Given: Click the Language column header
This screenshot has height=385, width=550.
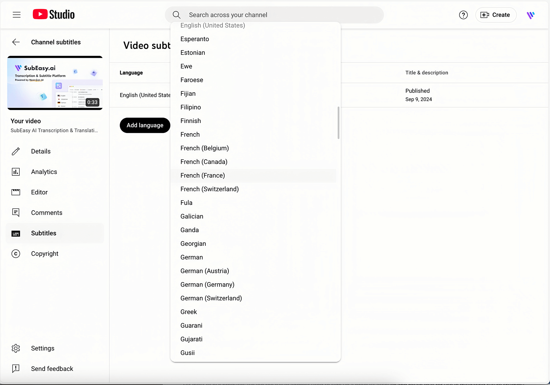Looking at the screenshot, I should point(131,73).
